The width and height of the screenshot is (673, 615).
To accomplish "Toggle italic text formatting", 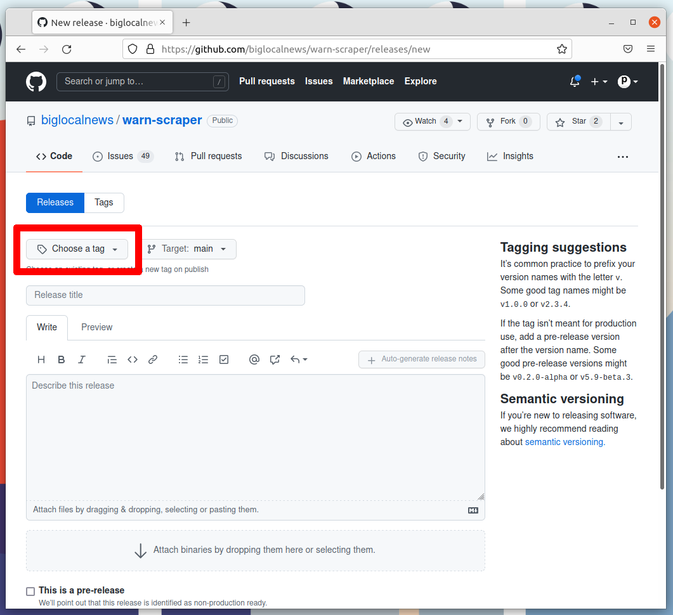I will pyautogui.click(x=82, y=359).
